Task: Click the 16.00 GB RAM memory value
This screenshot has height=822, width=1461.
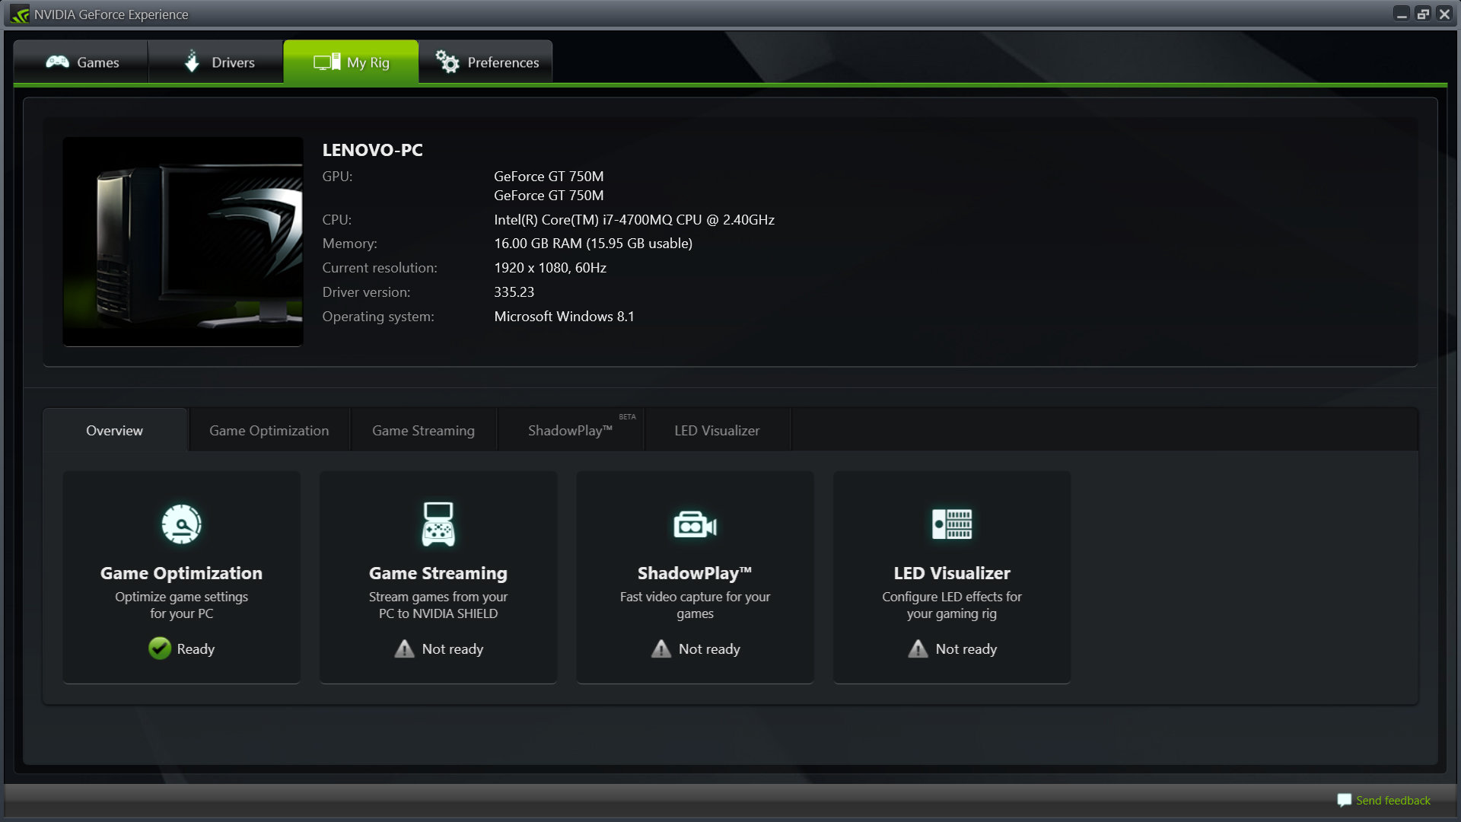Action: point(593,244)
